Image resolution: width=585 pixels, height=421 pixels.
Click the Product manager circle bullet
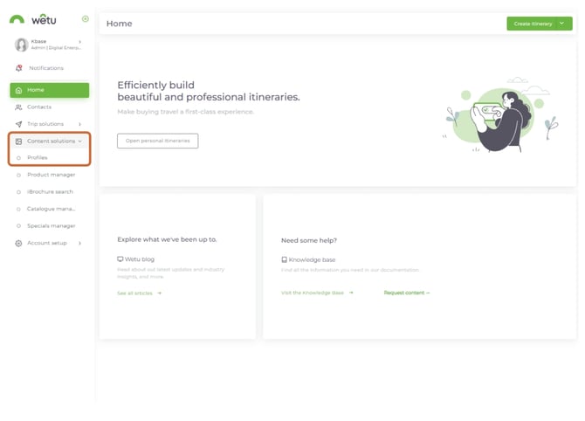click(x=18, y=175)
